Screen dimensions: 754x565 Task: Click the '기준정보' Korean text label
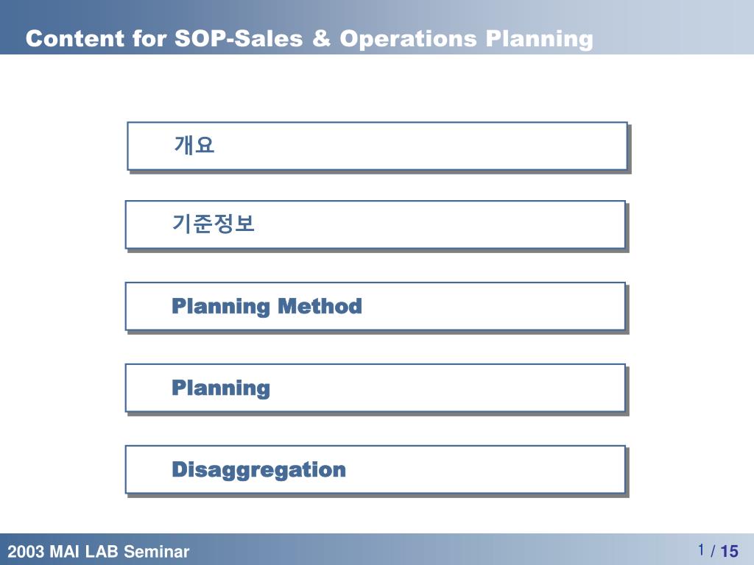tap(213, 224)
